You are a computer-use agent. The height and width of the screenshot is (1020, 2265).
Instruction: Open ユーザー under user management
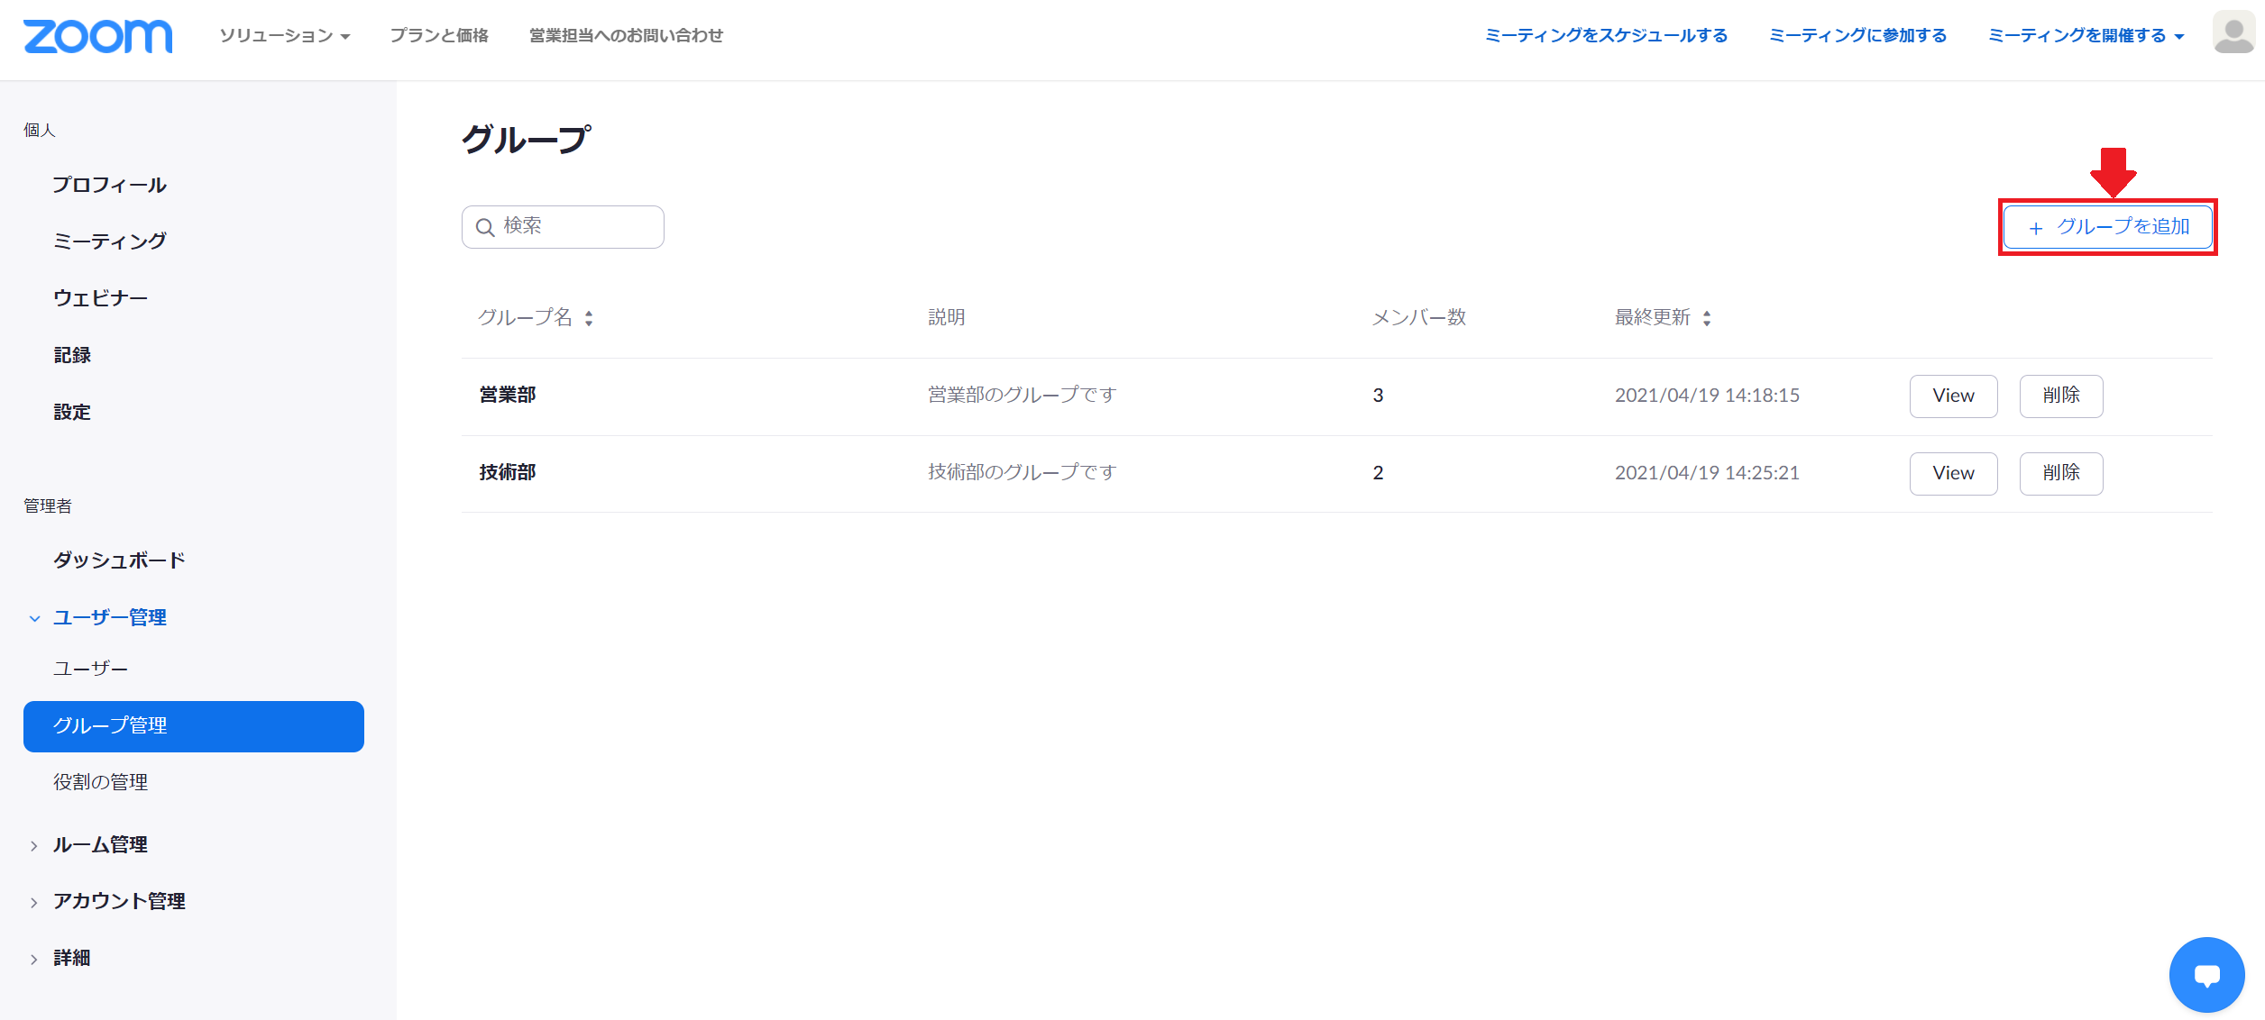[90, 669]
